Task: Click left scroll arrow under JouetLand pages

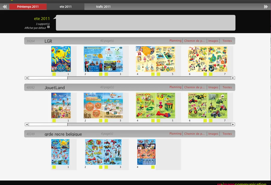Action: (27, 124)
